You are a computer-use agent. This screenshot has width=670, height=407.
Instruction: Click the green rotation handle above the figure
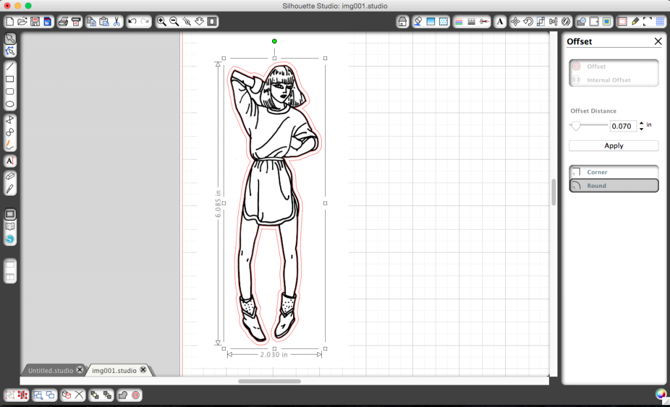274,41
